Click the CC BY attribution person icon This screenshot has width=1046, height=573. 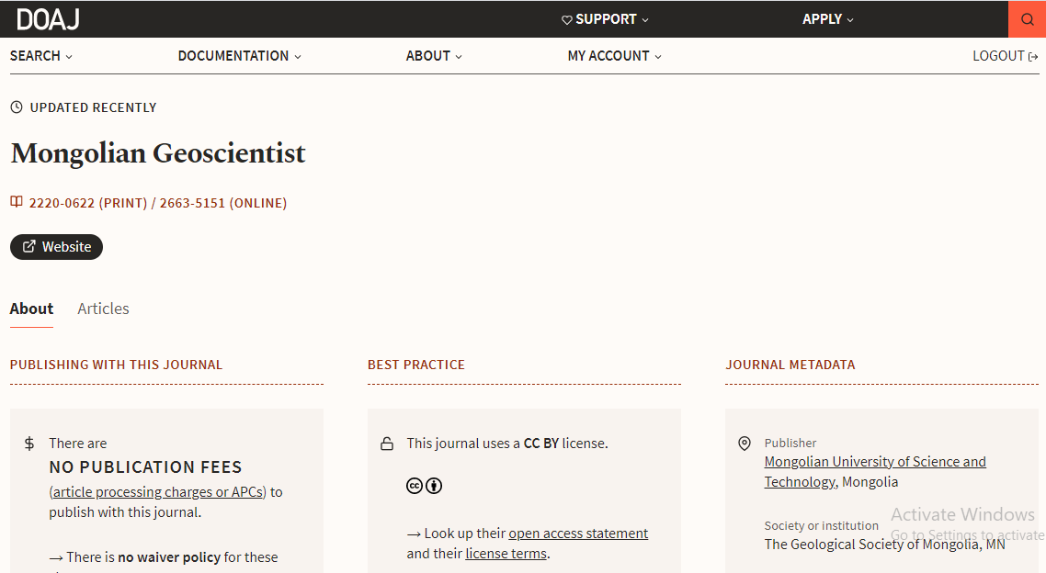click(x=434, y=486)
